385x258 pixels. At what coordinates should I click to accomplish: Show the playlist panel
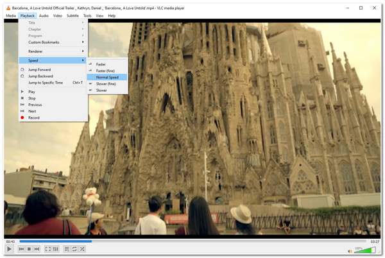pyautogui.click(x=67, y=249)
